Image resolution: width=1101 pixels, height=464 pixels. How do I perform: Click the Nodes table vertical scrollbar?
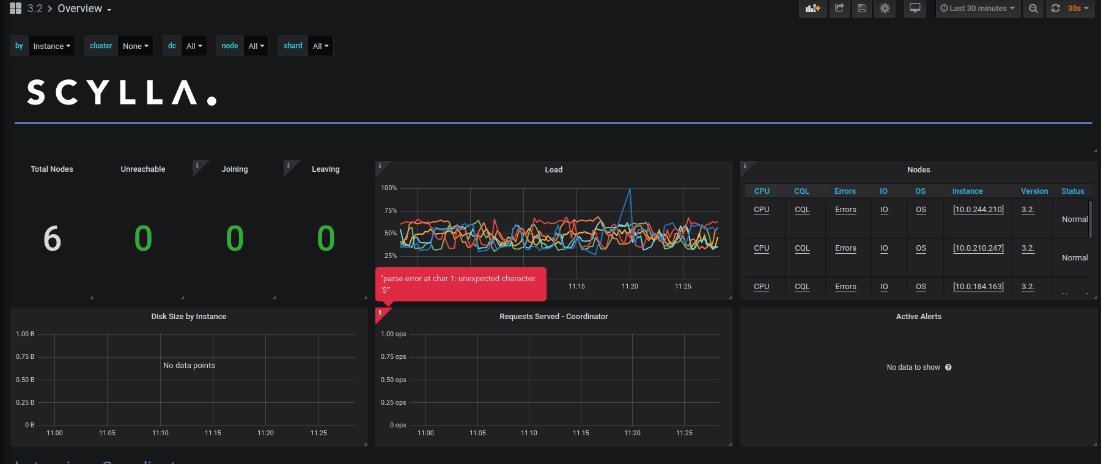pyautogui.click(x=1091, y=219)
